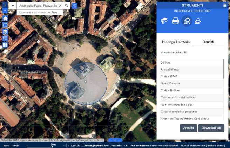Activate the locate-me target icon

5,25
